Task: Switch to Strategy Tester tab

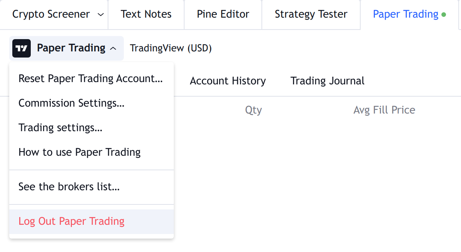Action: (x=311, y=14)
